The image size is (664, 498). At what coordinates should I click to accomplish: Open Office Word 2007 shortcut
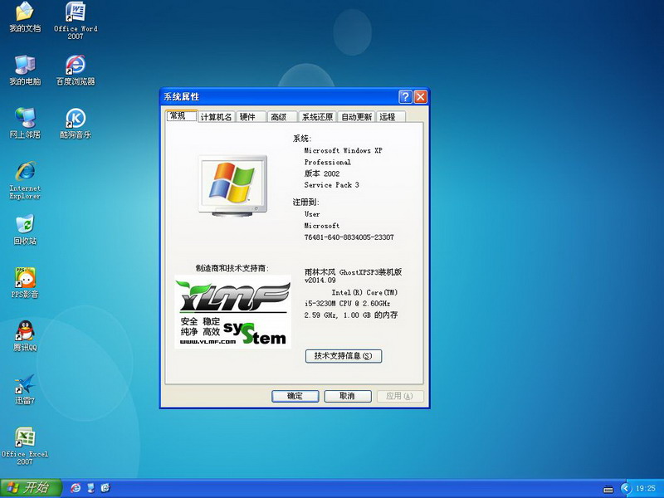(76, 20)
